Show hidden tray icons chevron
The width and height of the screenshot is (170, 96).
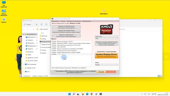[x=142, y=94]
